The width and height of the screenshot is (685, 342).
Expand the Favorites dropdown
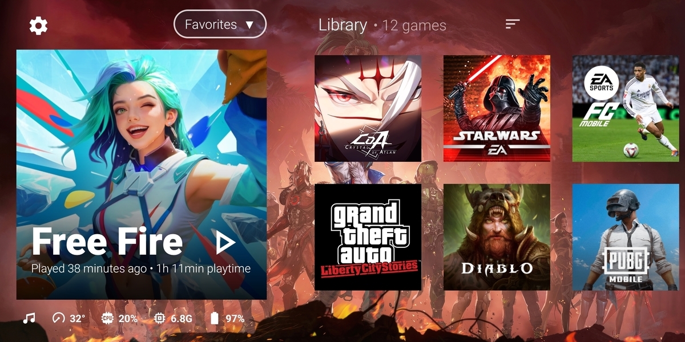220,25
